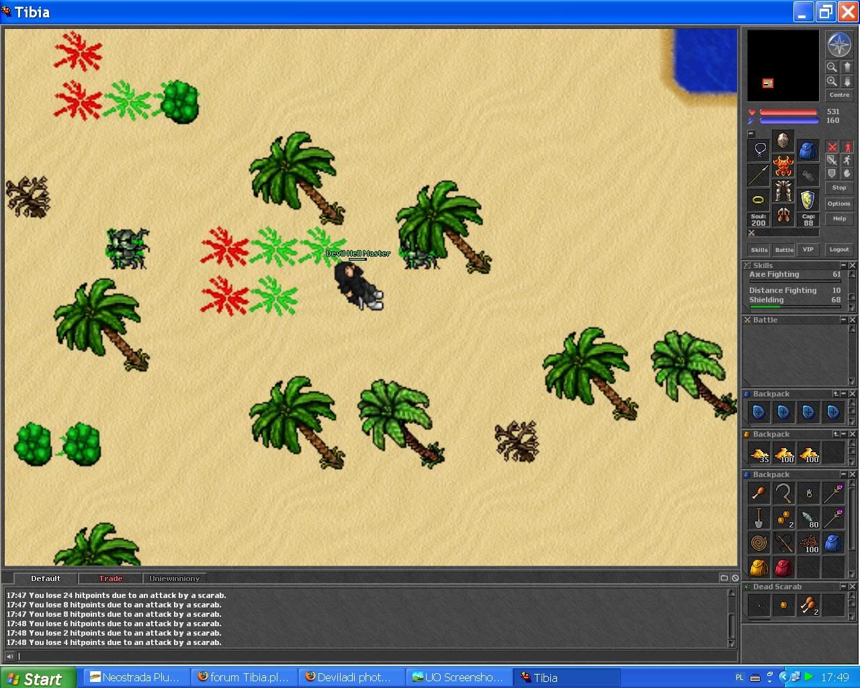Click the Stop button

click(x=839, y=188)
